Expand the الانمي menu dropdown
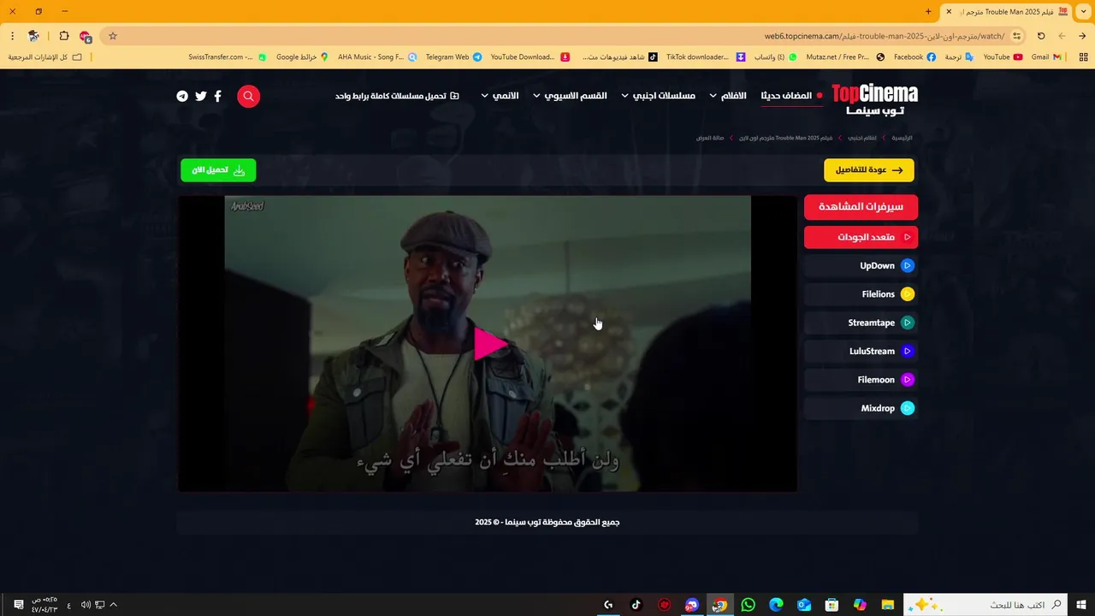The width and height of the screenshot is (1095, 616). coord(500,96)
